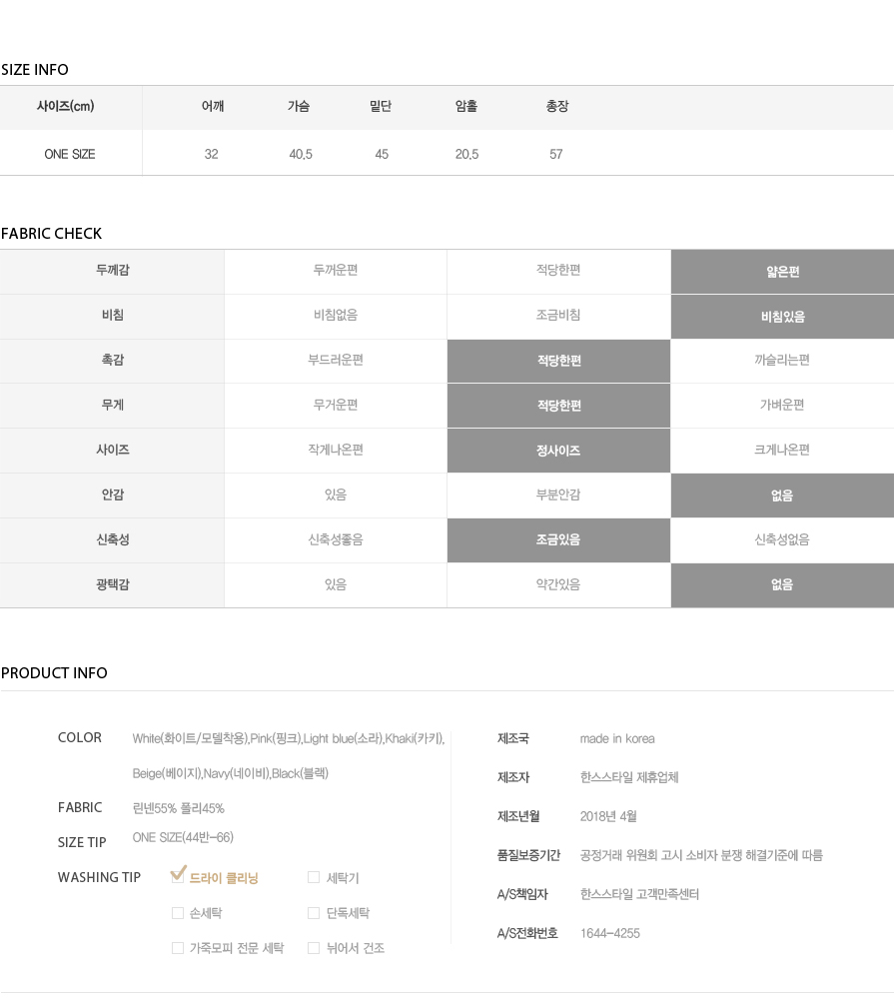Select the 사이즈(cm) column header
Image resolution: width=894 pixels, height=999 pixels.
click(x=66, y=106)
